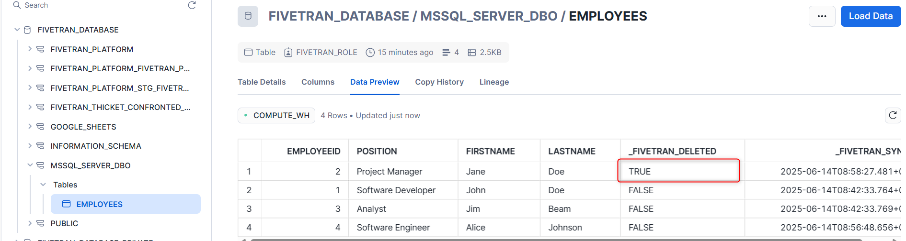
Task: Click row number 3 in the table
Action: pyautogui.click(x=249, y=209)
